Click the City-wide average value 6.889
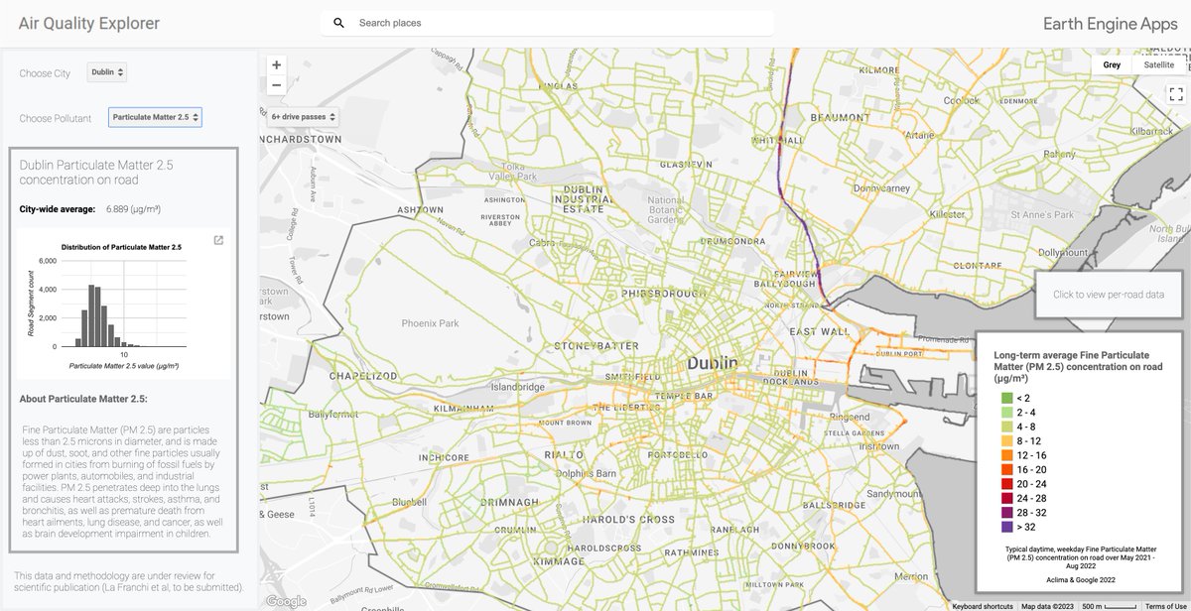Image resolution: width=1191 pixels, height=611 pixels. 133,209
